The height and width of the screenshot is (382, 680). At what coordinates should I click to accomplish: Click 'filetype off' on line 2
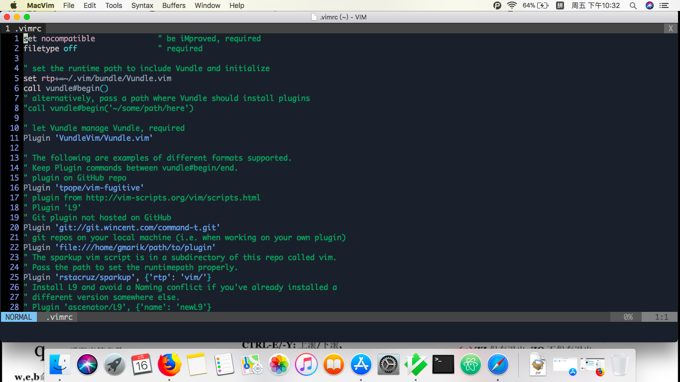[x=50, y=48]
